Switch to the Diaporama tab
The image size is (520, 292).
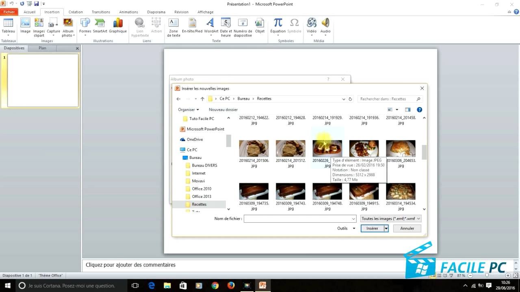tap(156, 12)
